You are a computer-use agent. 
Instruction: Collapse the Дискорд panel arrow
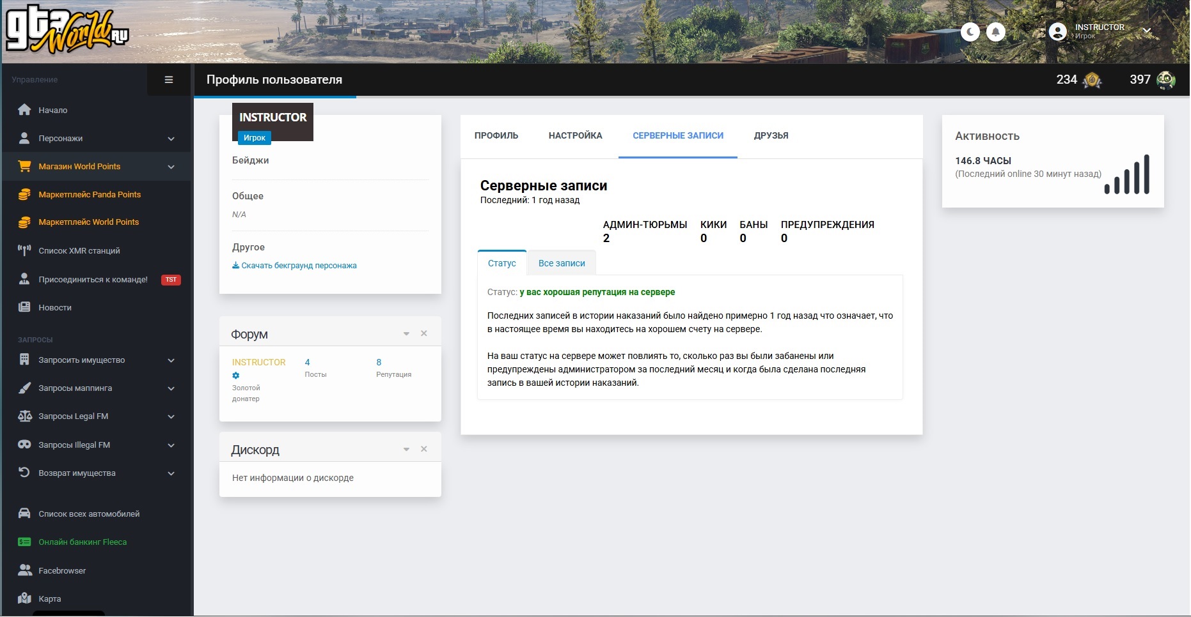pos(406,450)
